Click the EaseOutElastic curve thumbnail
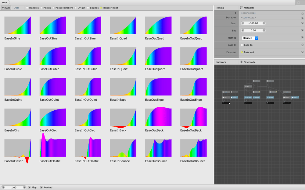This screenshot has width=305, height=190. pos(53,145)
